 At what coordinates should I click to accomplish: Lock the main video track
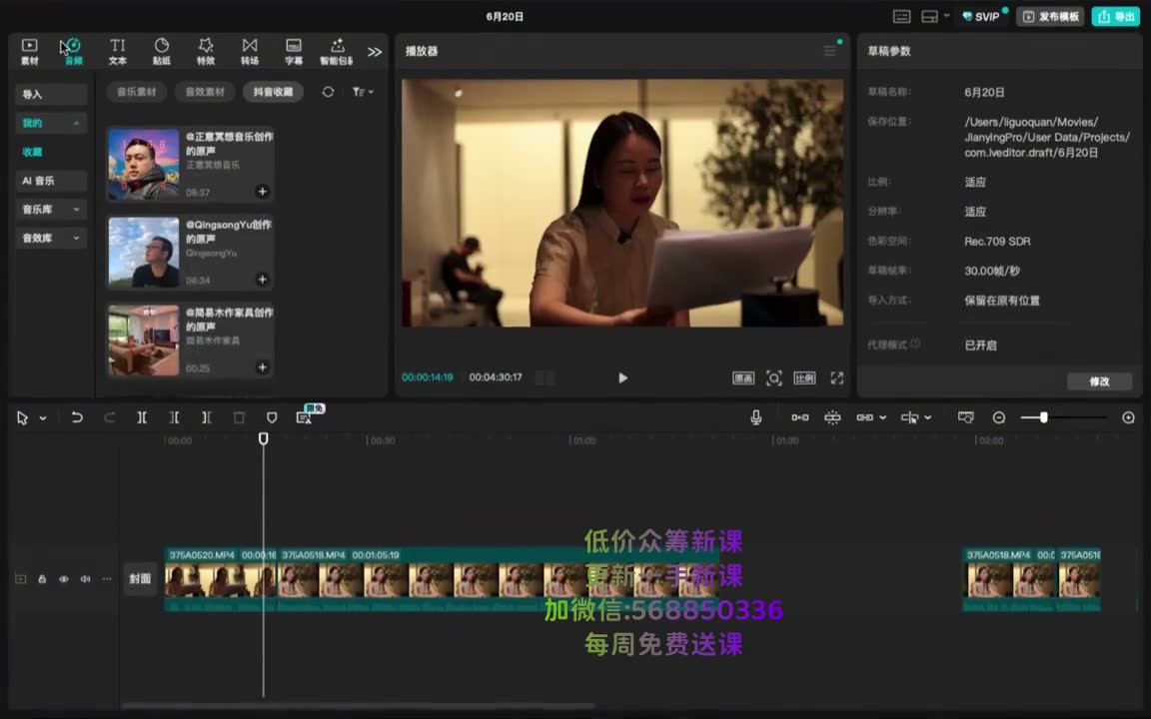(42, 579)
